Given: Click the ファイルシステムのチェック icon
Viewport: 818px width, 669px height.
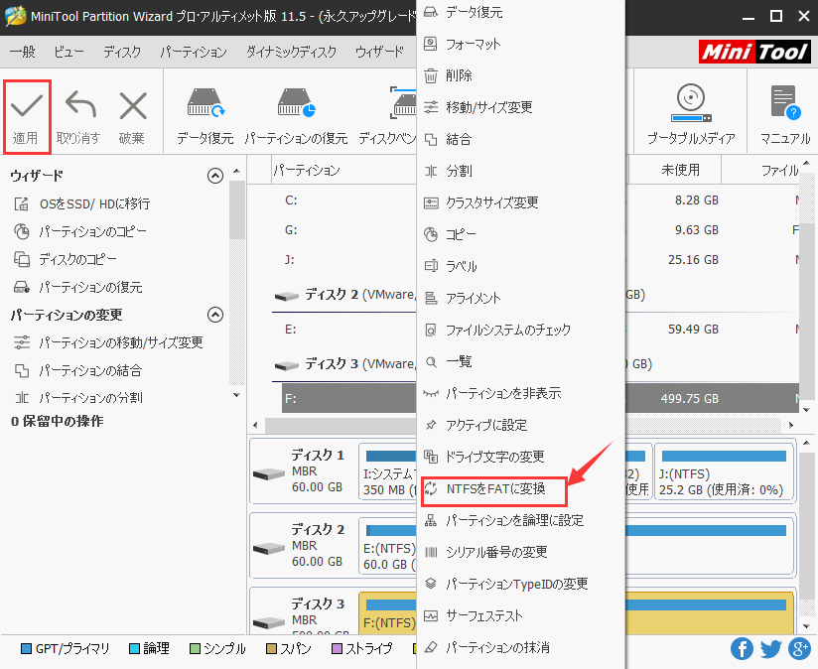Looking at the screenshot, I should [431, 330].
